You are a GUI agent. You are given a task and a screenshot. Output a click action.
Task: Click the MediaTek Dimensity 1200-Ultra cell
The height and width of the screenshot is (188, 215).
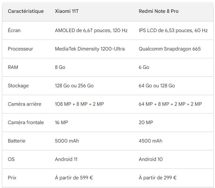point(90,49)
